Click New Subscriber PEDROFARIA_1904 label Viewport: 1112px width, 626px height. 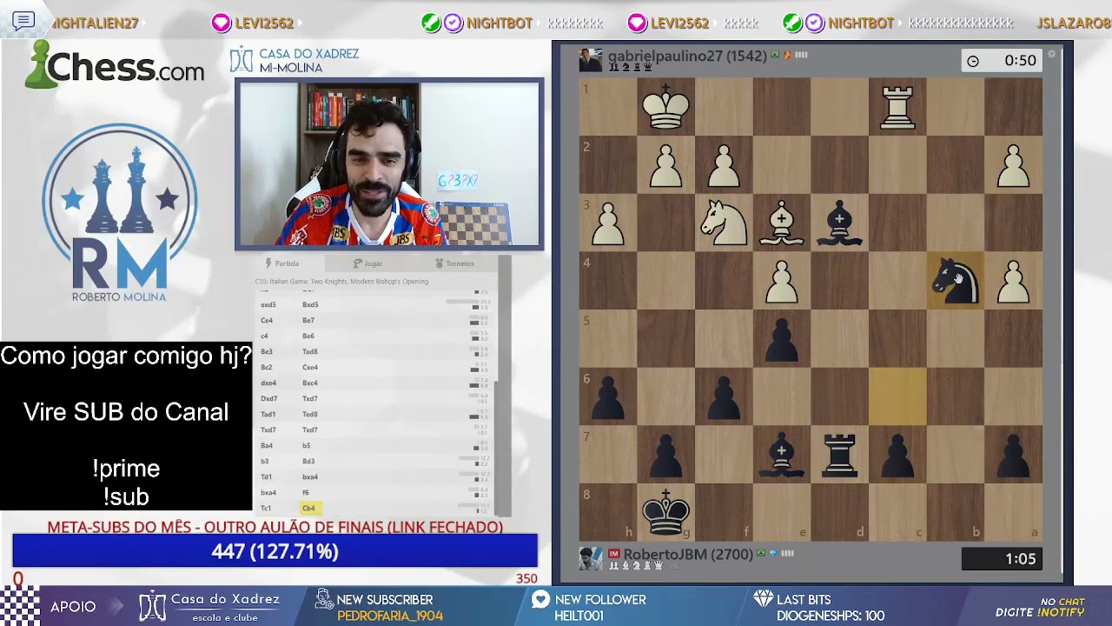(379, 607)
